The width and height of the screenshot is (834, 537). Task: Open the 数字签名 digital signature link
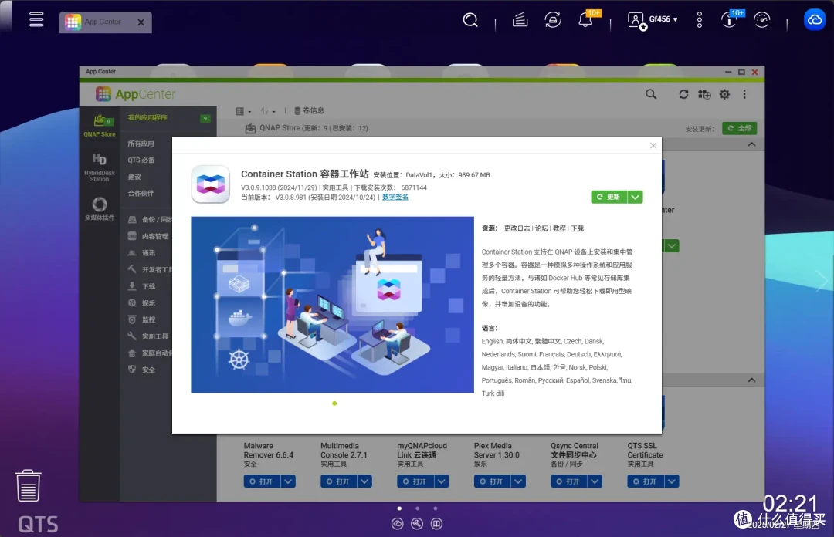(x=395, y=198)
